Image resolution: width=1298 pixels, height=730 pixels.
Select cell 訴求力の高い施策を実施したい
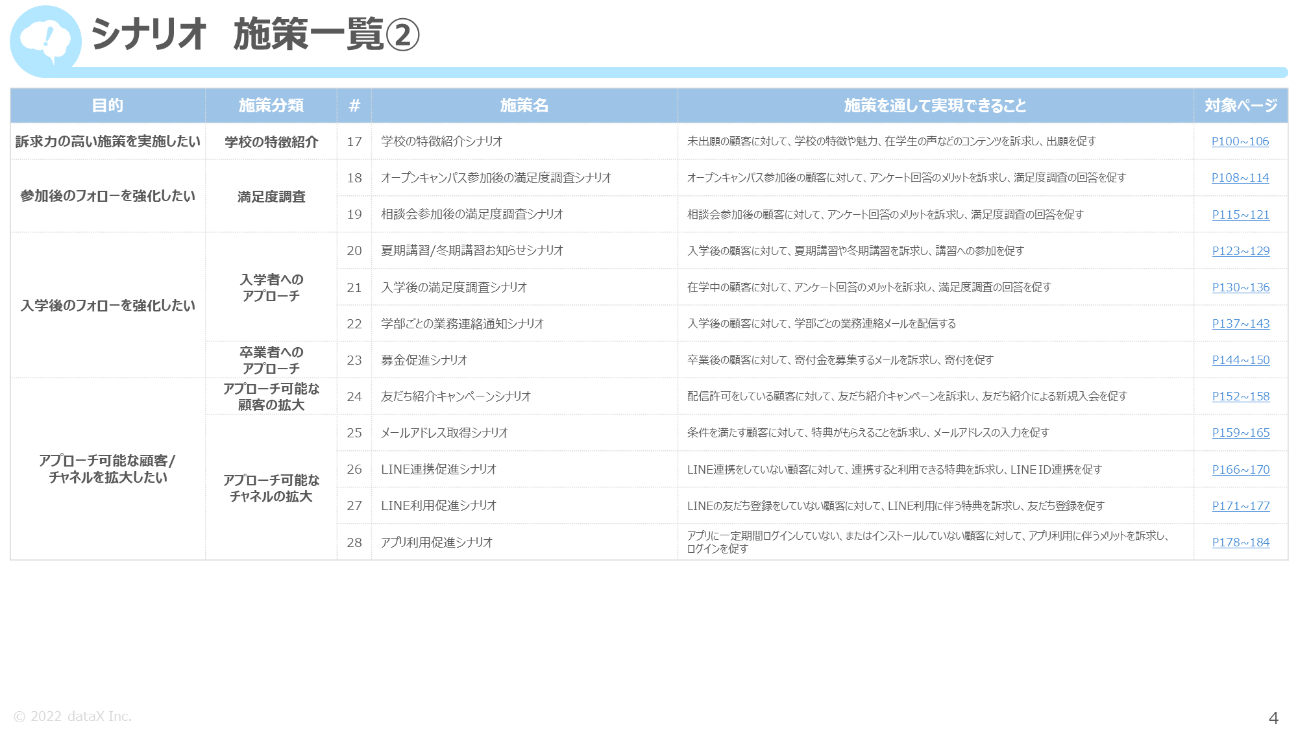click(x=108, y=141)
